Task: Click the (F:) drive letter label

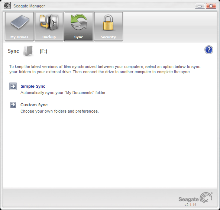Action: (43, 51)
